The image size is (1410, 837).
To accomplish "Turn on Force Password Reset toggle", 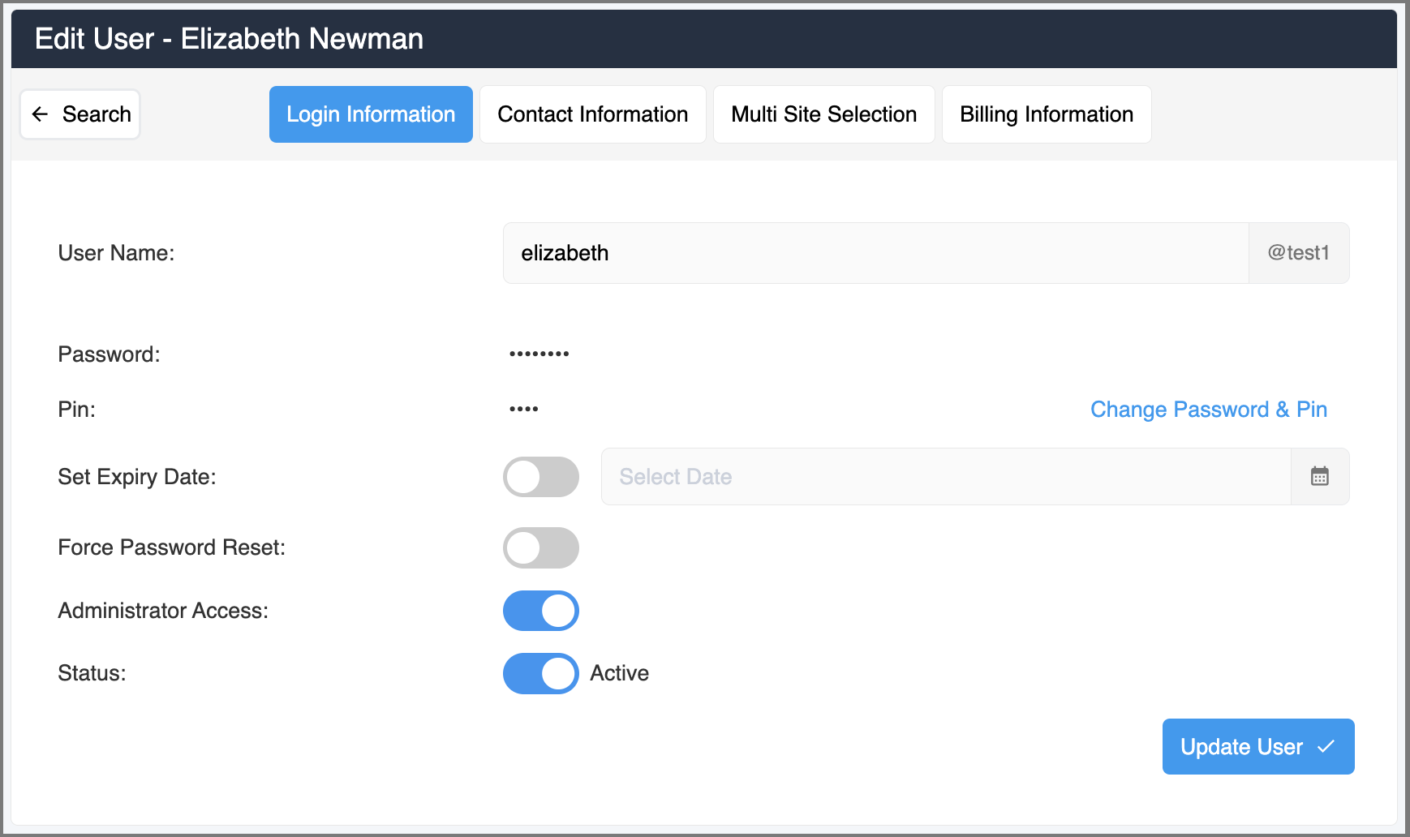I will point(541,547).
